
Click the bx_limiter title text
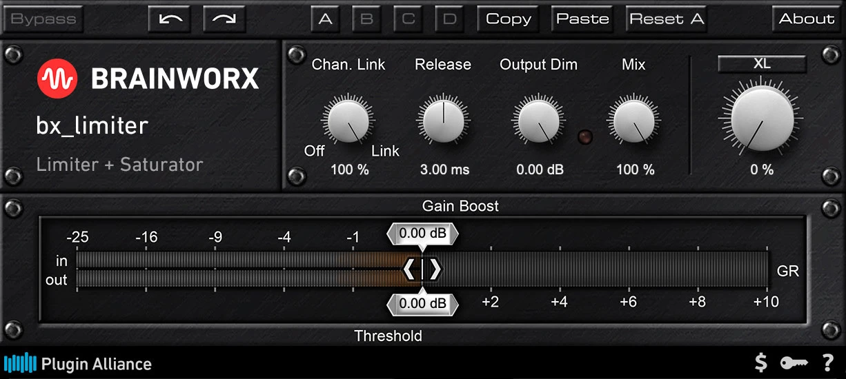[x=92, y=127]
